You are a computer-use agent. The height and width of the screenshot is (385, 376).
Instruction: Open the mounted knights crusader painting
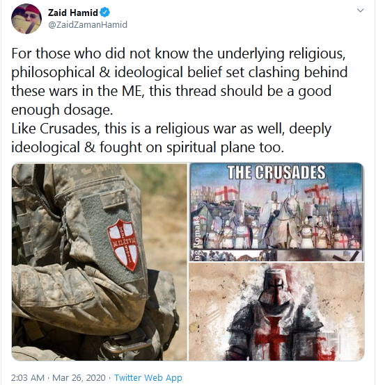point(276,212)
